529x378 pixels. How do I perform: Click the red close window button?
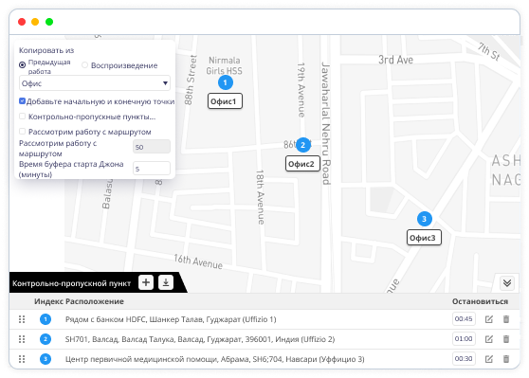click(22, 22)
